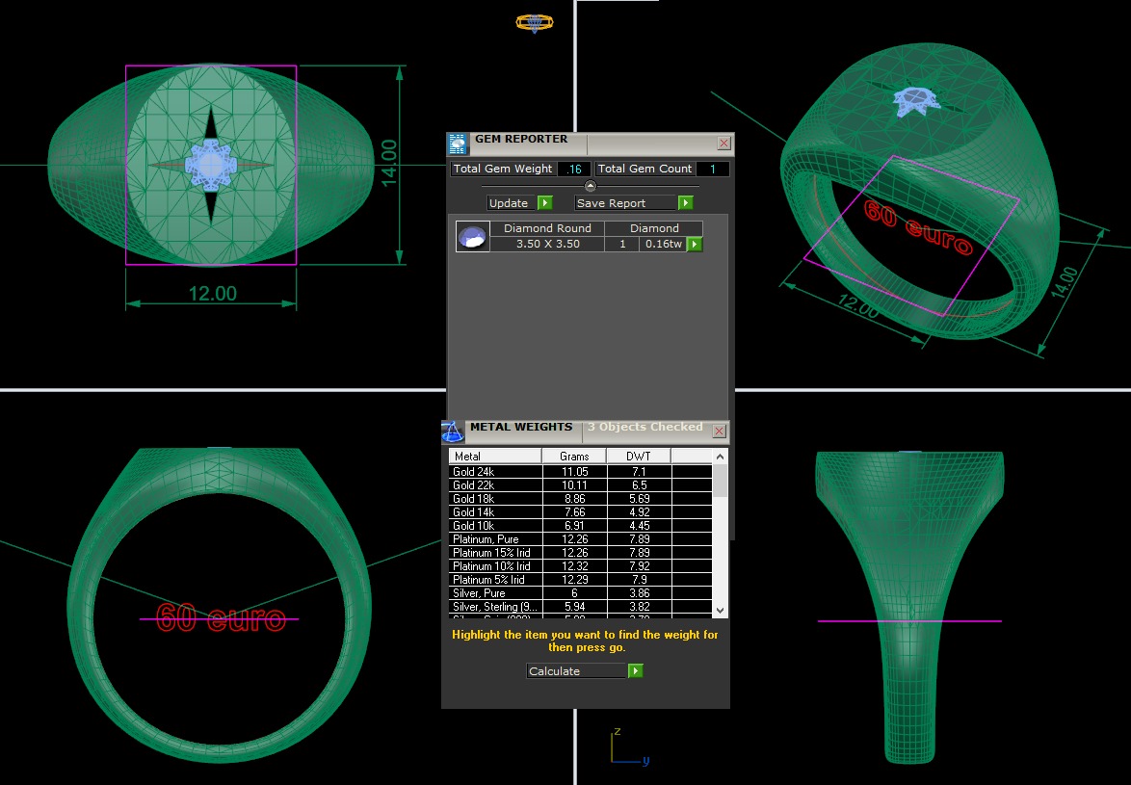
Task: Select the Platinum, Pure row
Action: tap(494, 539)
